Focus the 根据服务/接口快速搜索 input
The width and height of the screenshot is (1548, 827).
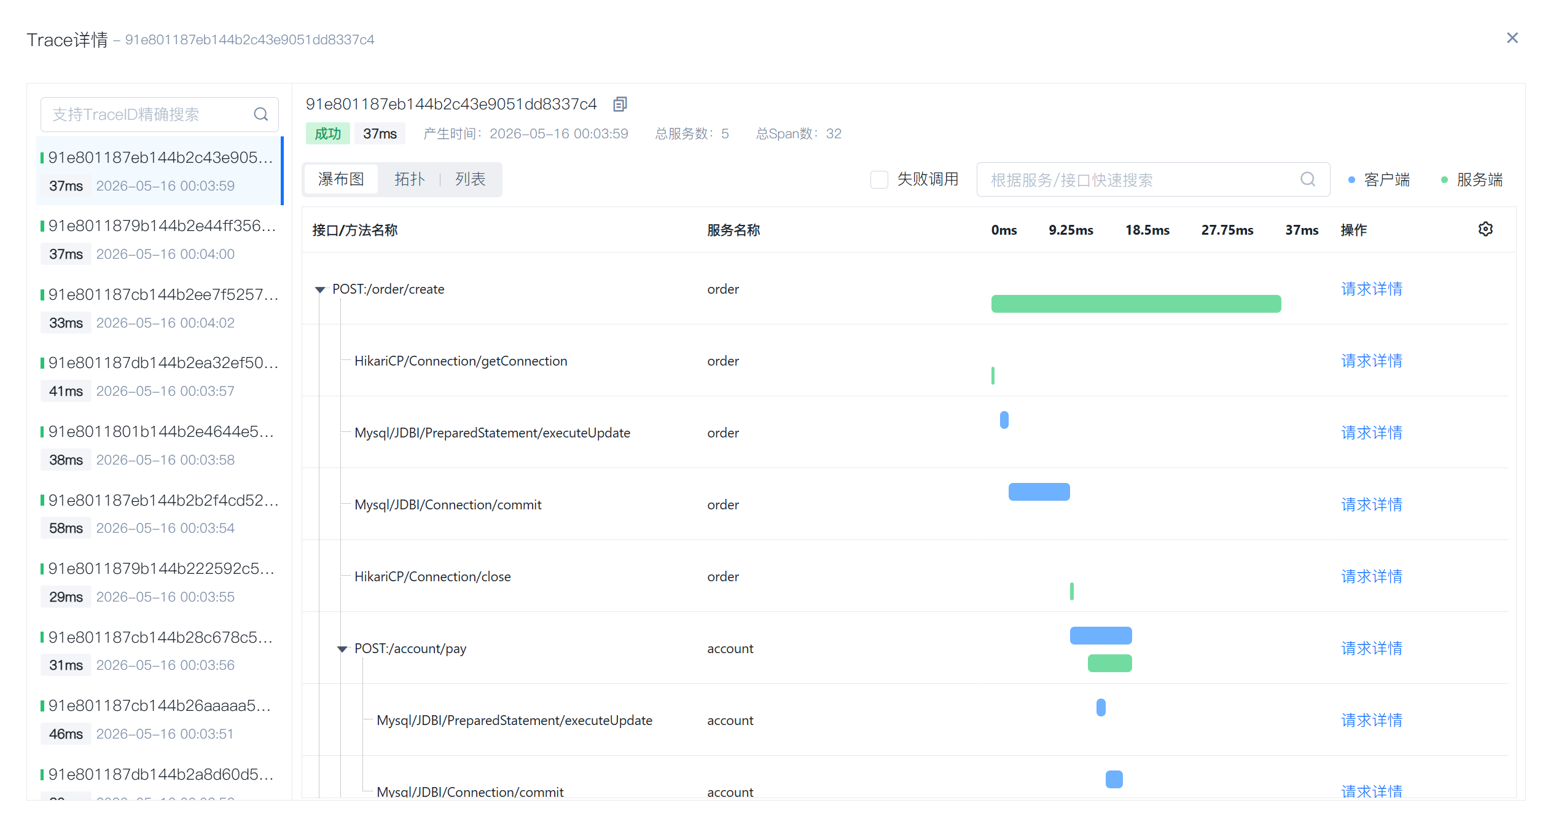[x=1153, y=179]
